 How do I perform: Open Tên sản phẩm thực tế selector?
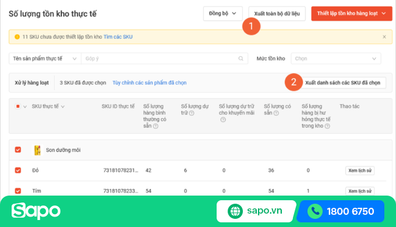pos(45,59)
